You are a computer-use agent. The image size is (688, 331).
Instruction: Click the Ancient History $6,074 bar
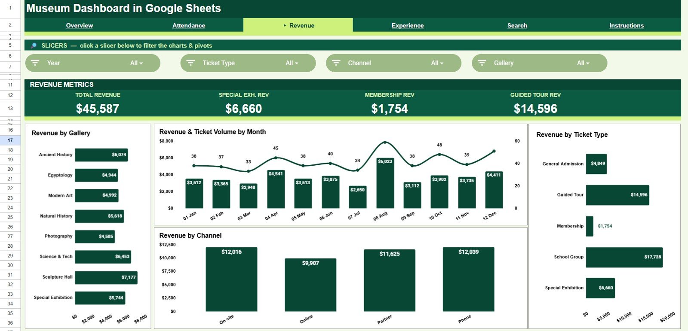[x=101, y=155]
